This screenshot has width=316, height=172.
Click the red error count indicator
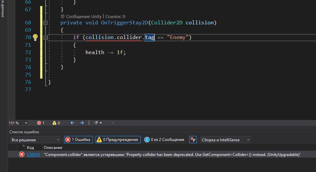41,123
